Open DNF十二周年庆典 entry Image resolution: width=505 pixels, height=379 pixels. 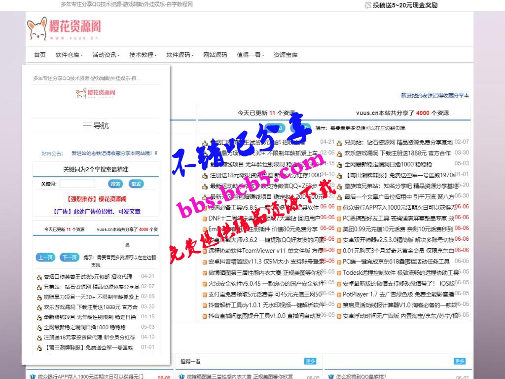(x=264, y=218)
